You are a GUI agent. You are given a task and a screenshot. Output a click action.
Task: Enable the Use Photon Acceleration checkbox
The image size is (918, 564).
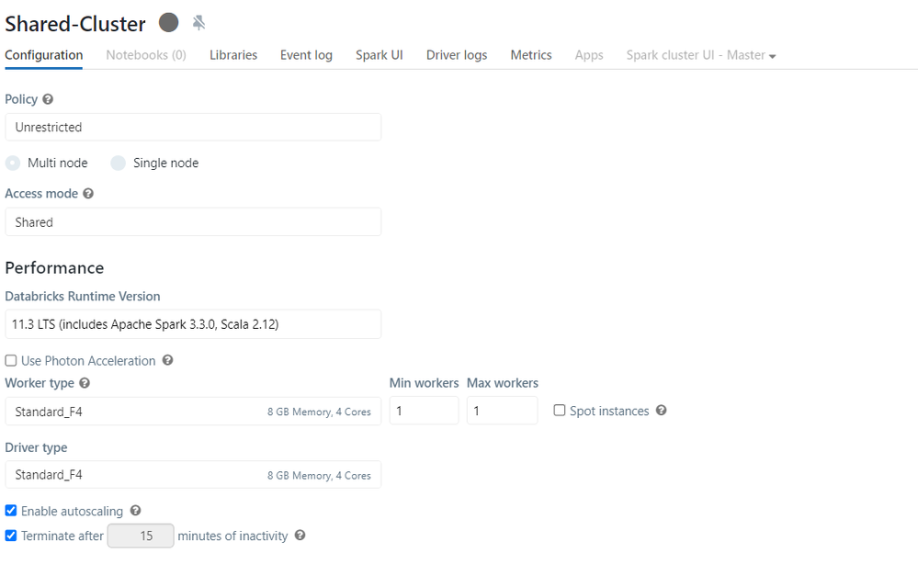pos(11,361)
